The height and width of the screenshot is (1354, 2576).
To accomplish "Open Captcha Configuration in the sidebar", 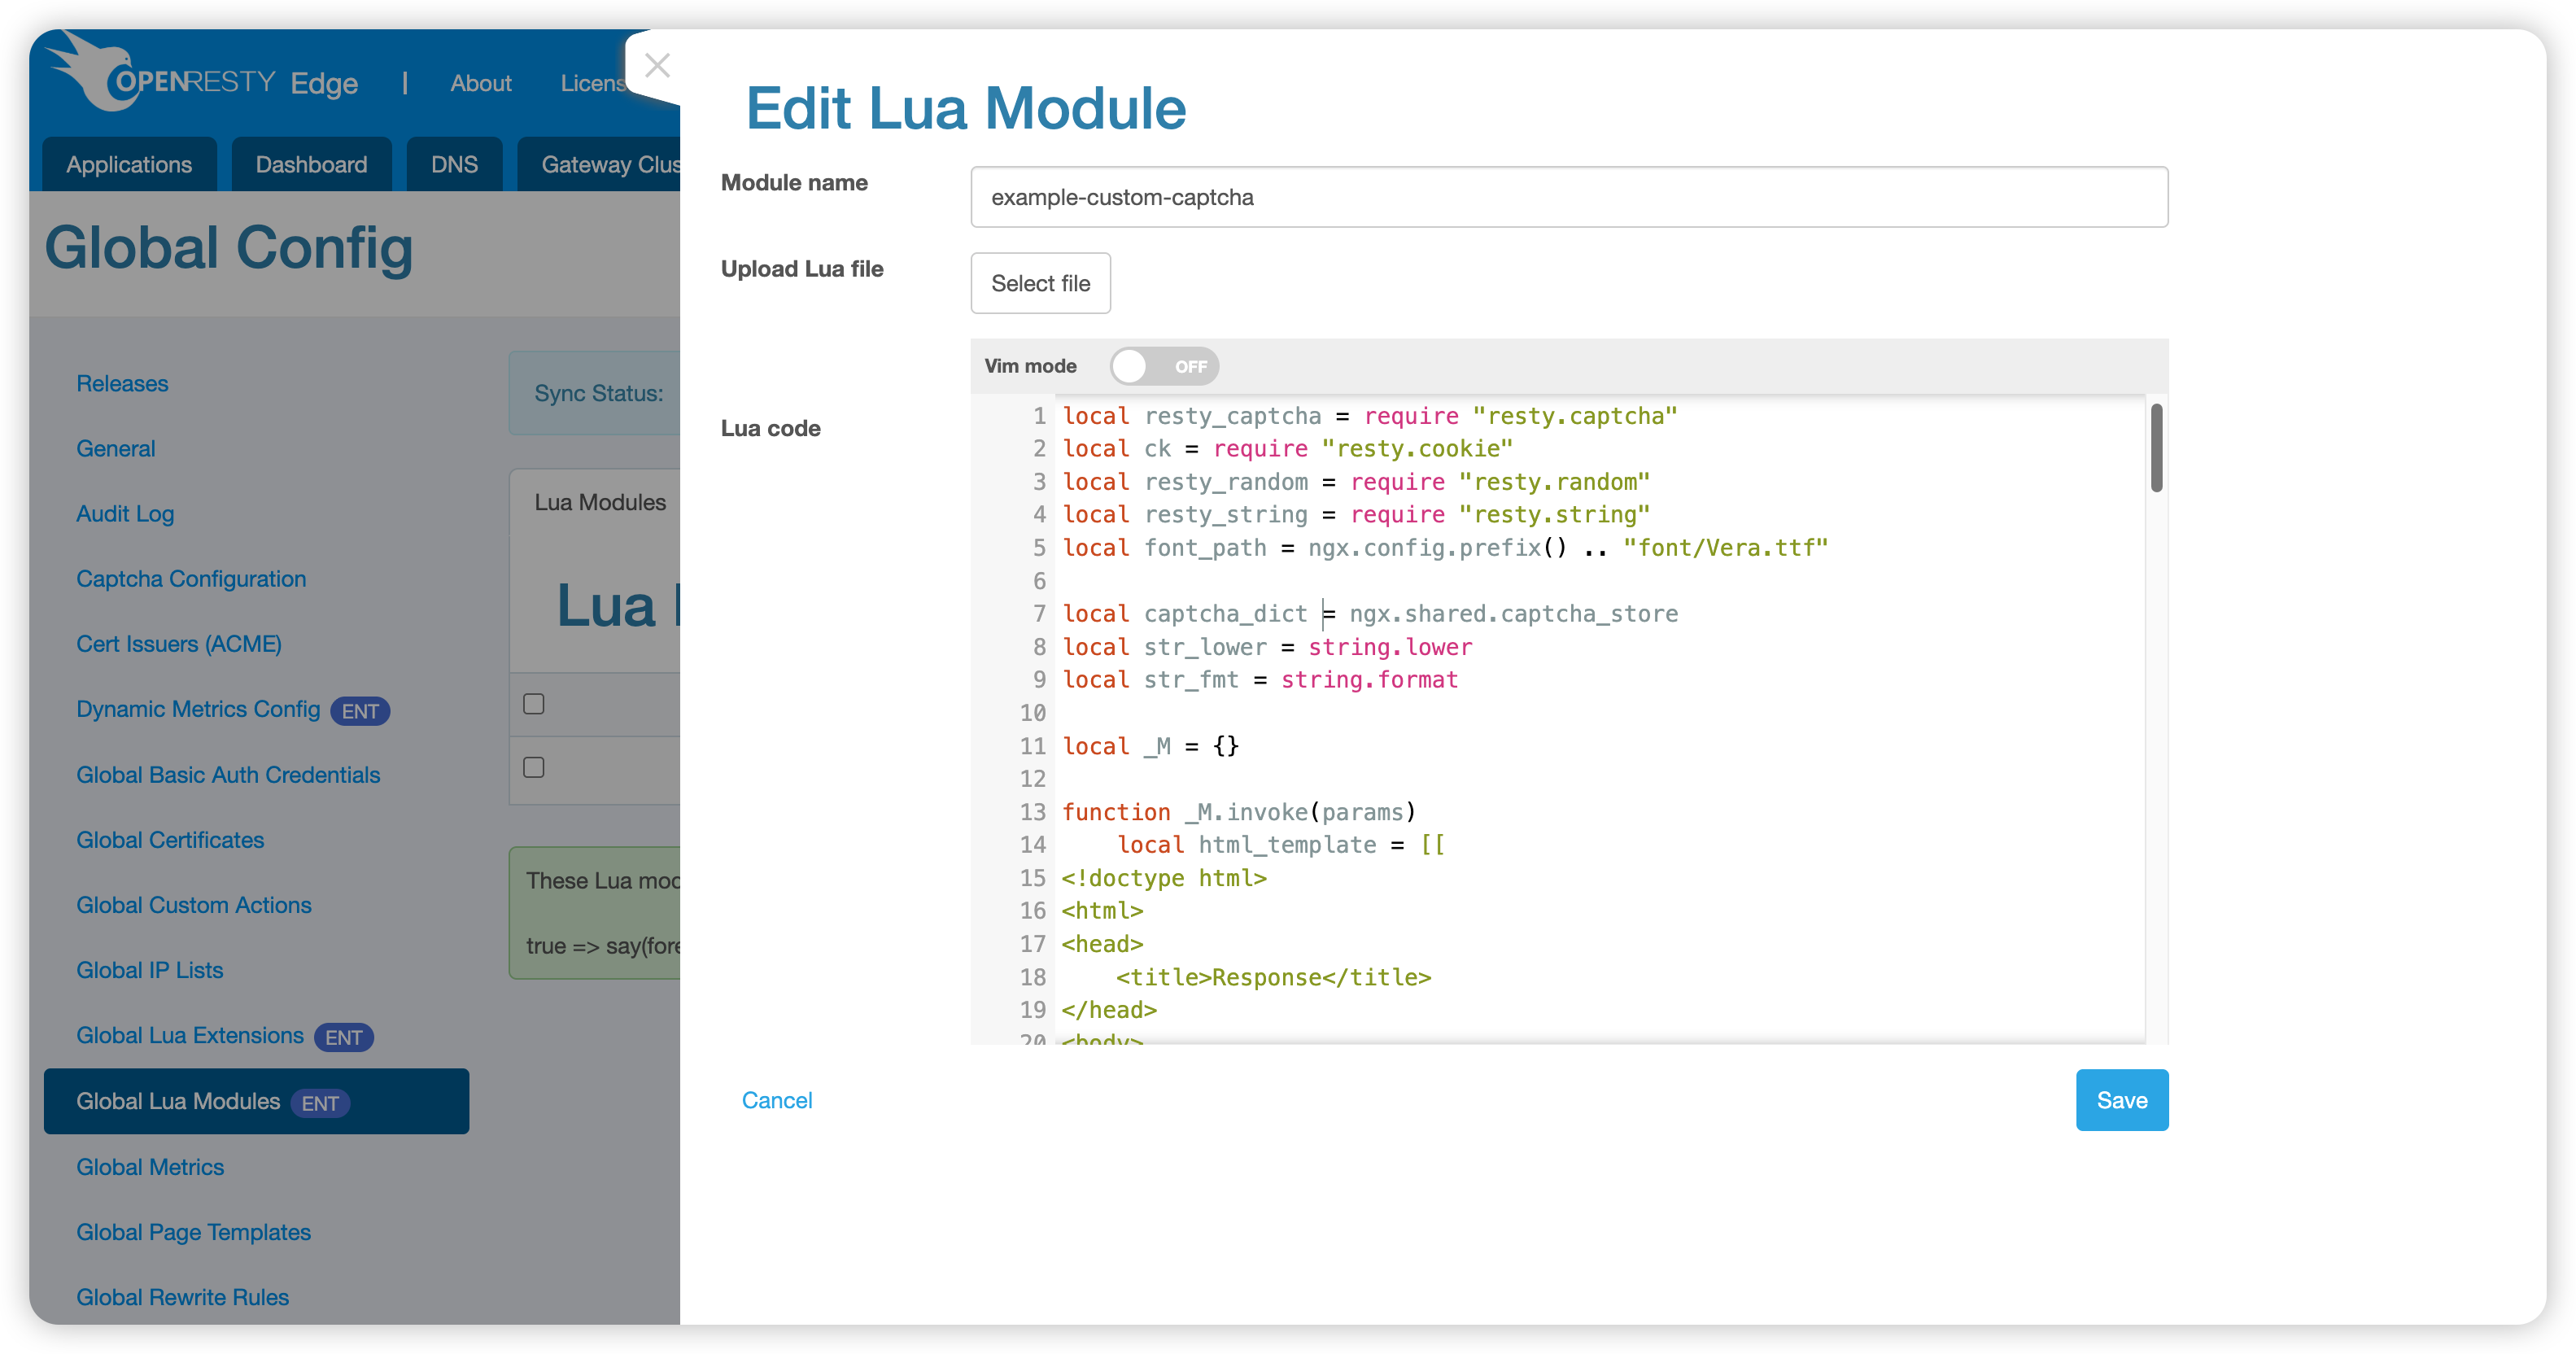I will 191,579.
